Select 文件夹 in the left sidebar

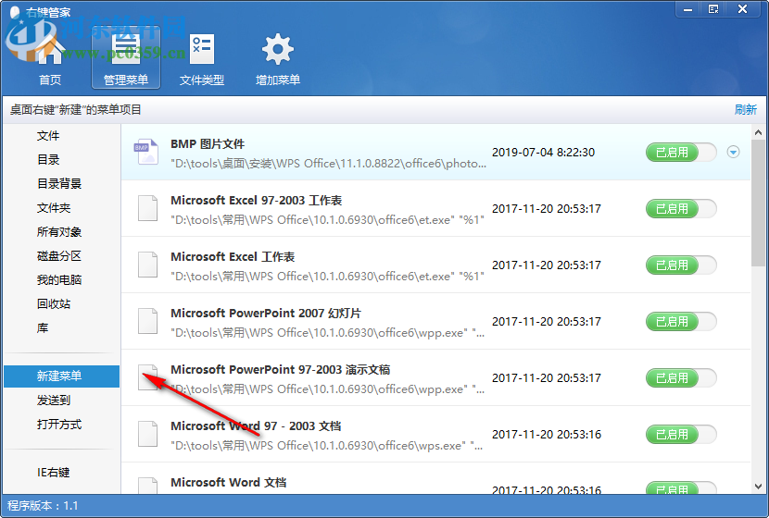tap(54, 207)
